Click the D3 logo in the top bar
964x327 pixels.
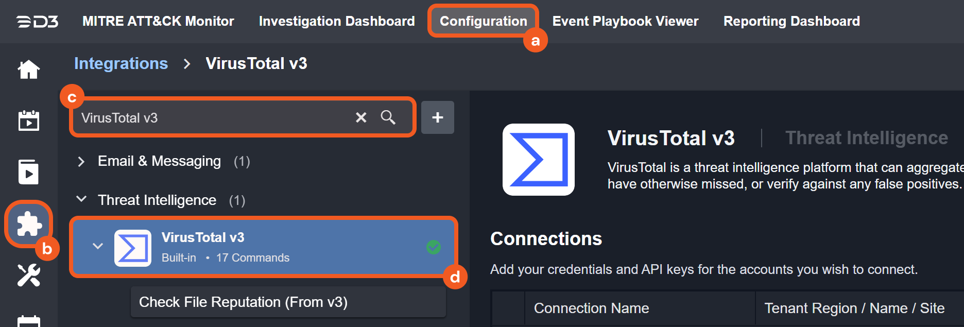click(x=37, y=22)
